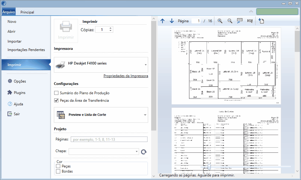The image size is (301, 180).
Task: Set preview zoom to 100 percent
Action: click(240, 21)
